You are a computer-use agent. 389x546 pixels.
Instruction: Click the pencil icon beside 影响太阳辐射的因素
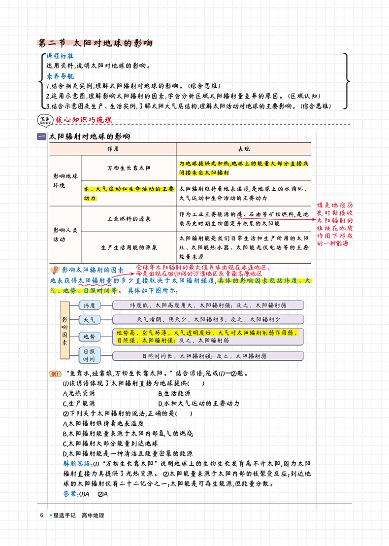55,270
